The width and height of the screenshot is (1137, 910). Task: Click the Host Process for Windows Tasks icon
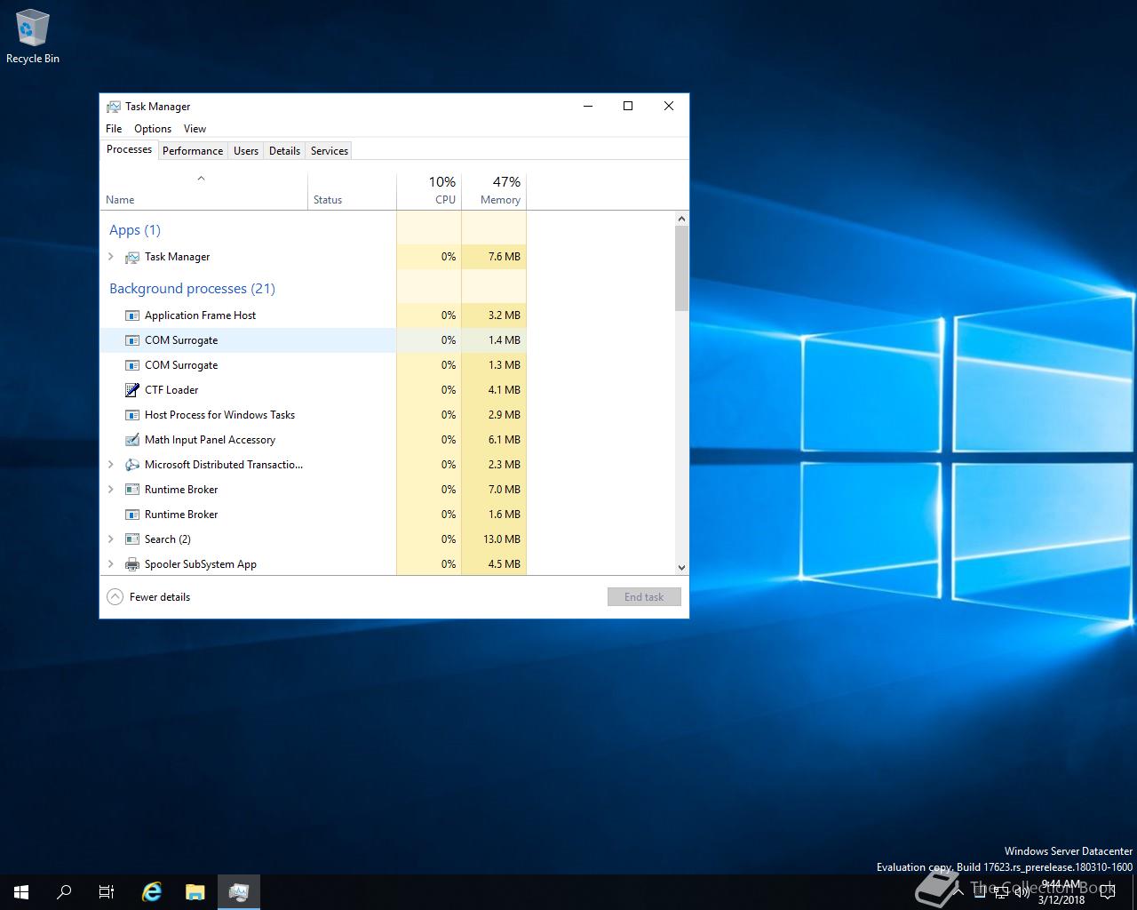132,415
